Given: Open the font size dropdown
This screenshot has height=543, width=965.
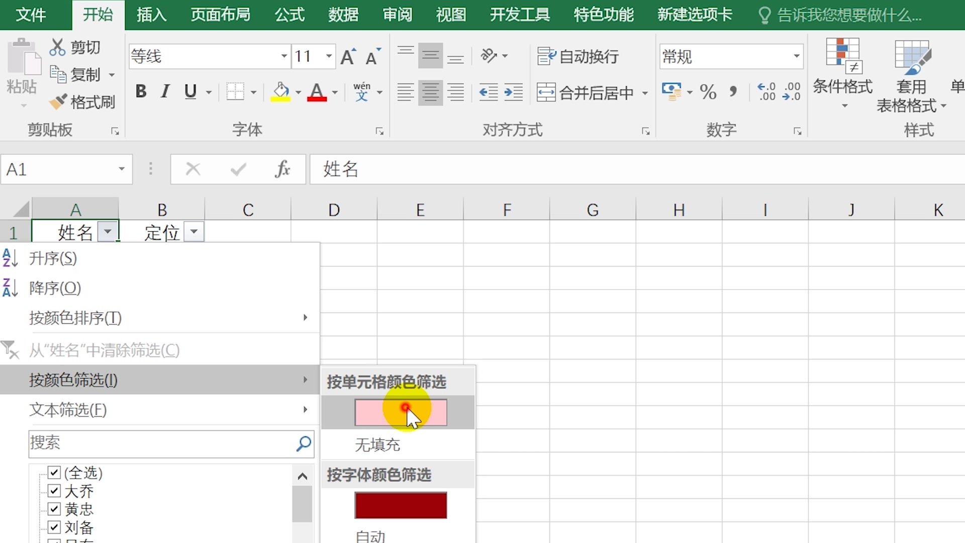Looking at the screenshot, I should pyautogui.click(x=328, y=56).
